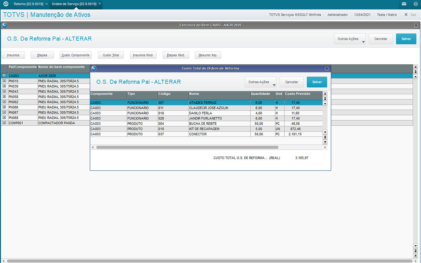Toggle checkbox for component PN010
The width and height of the screenshot is (421, 263).
pos(4,81)
